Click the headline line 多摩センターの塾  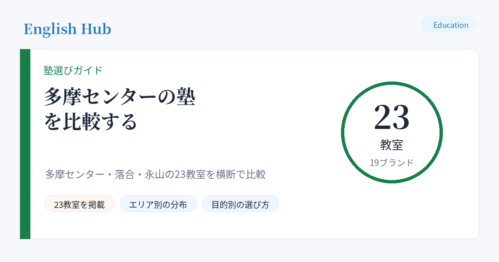pyautogui.click(x=120, y=97)
